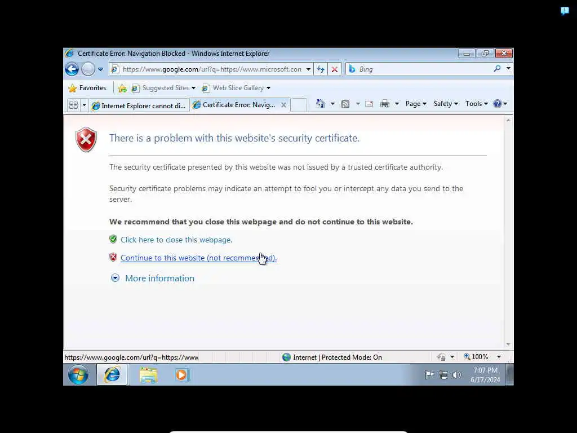
Task: Start search with the magnifier icon
Action: point(497,68)
